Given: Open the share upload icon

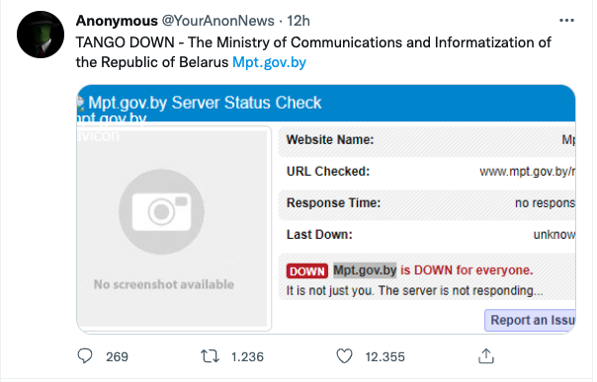Looking at the screenshot, I should coord(486,356).
